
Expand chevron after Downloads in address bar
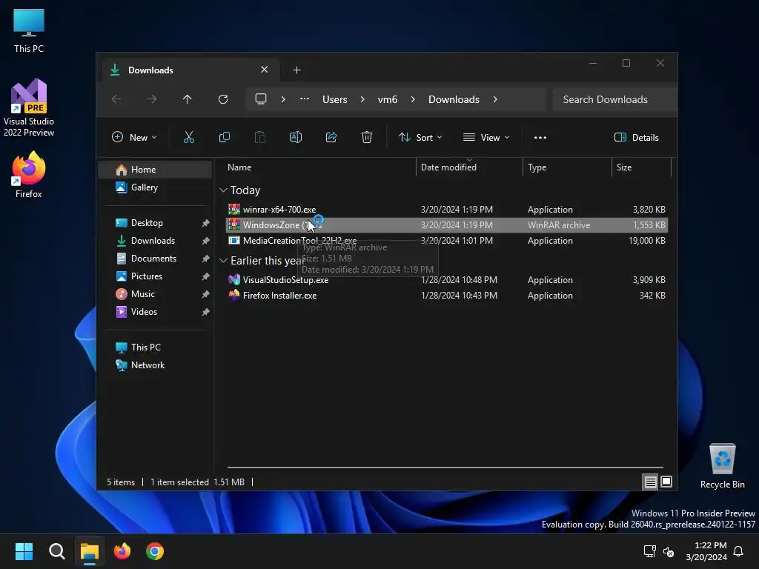[x=495, y=99]
